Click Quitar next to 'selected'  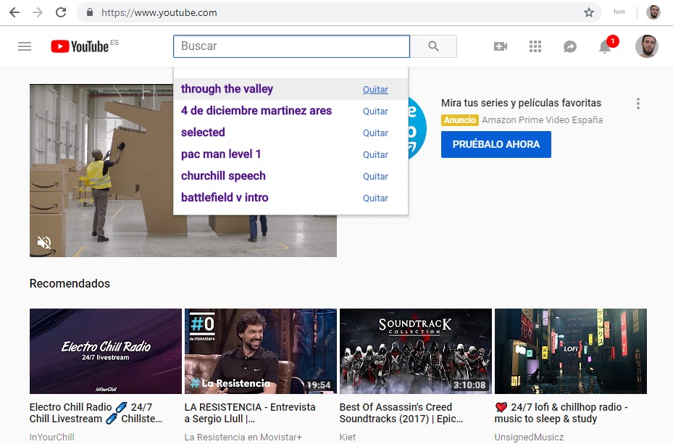375,133
